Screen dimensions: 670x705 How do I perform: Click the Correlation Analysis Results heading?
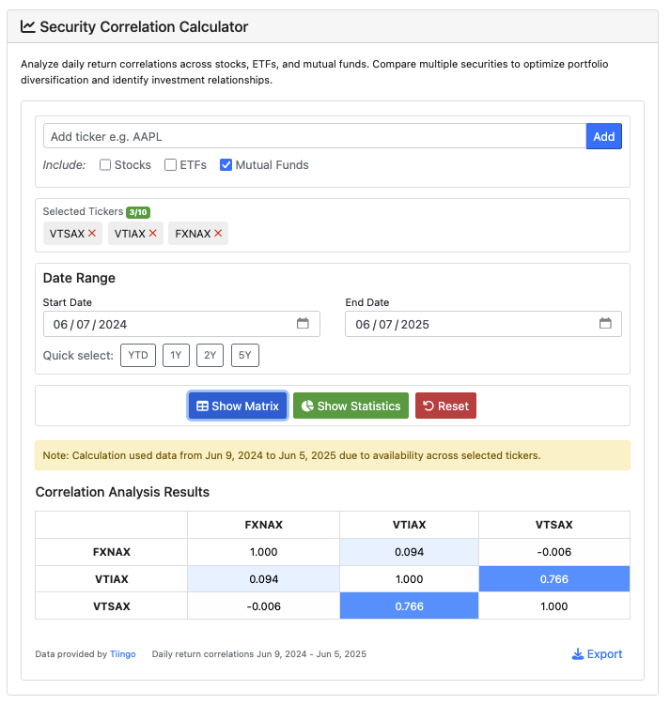[x=122, y=492]
